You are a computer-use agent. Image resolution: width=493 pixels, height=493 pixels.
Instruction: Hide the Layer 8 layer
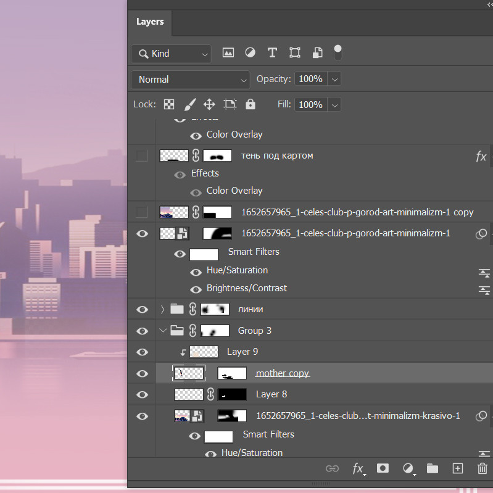click(142, 395)
